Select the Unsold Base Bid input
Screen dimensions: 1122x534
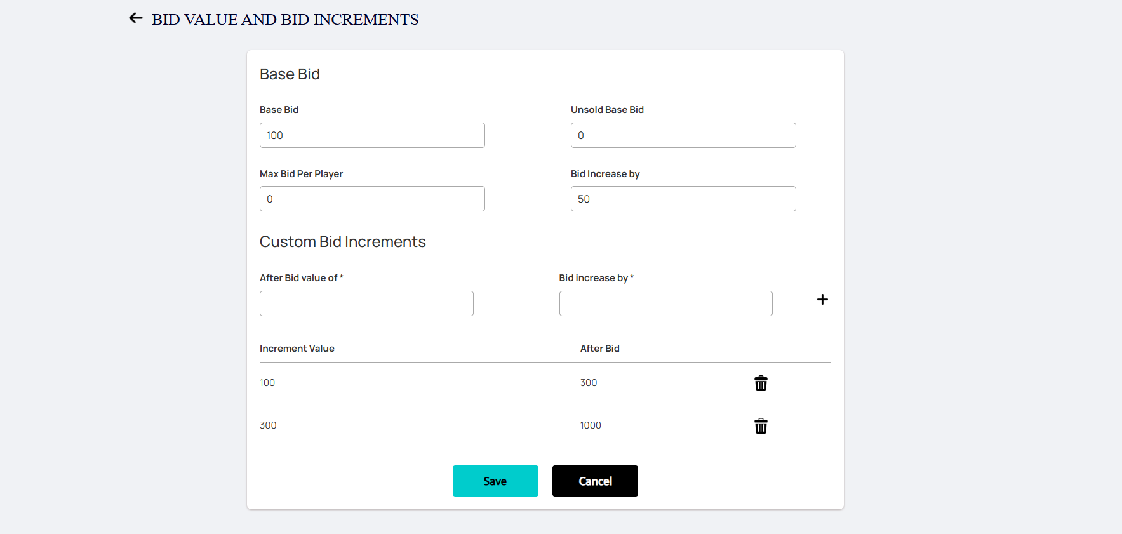click(x=683, y=135)
